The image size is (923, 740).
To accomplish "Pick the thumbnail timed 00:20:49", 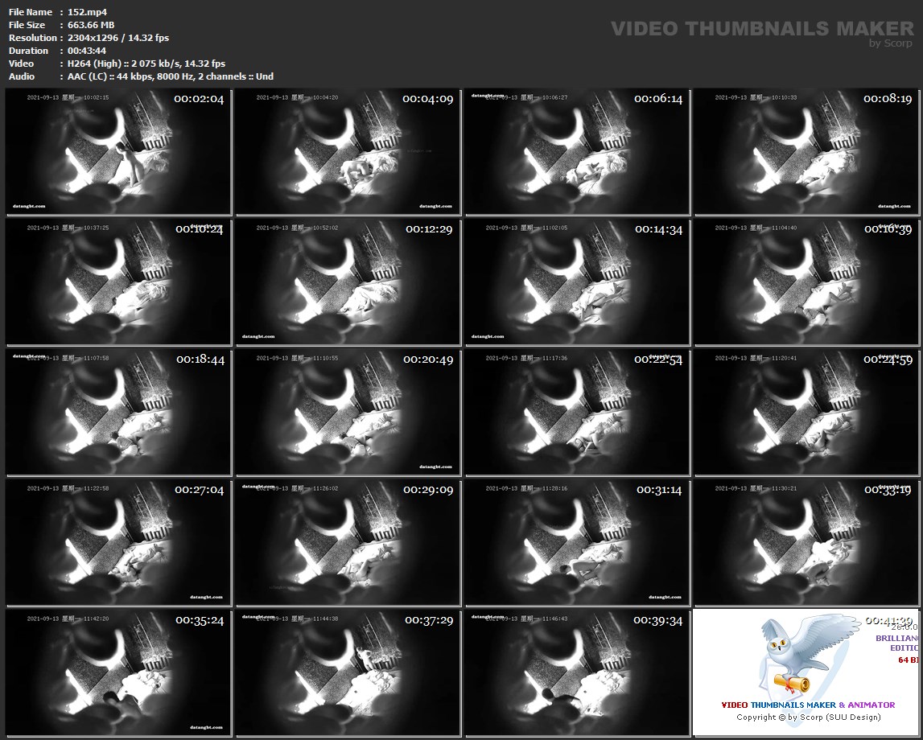I will pos(348,413).
